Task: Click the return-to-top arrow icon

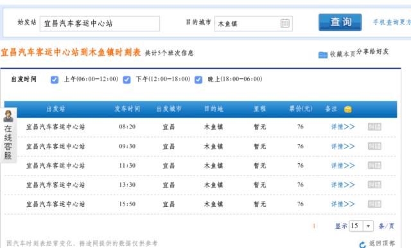Action: [363, 245]
